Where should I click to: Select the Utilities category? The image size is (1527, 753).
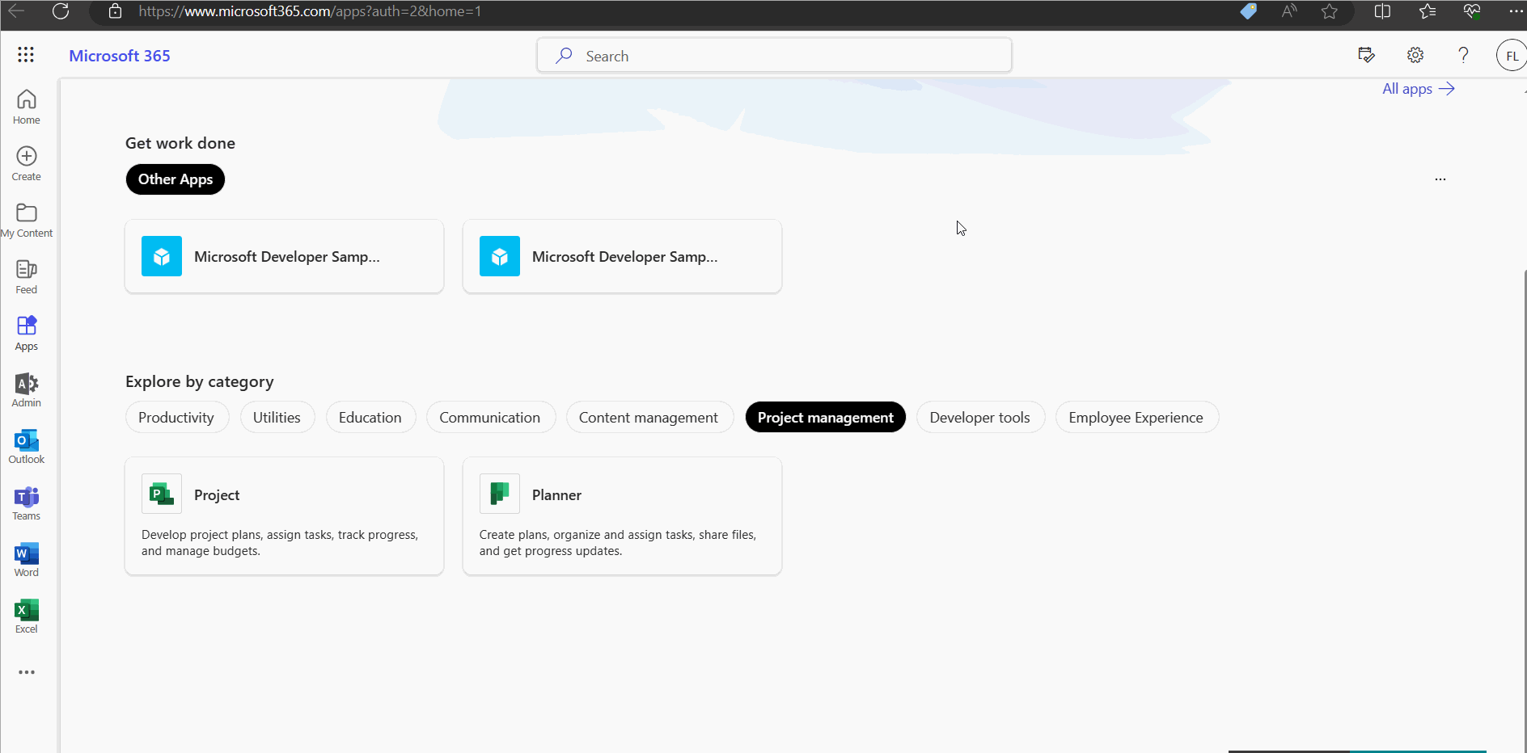click(x=277, y=418)
